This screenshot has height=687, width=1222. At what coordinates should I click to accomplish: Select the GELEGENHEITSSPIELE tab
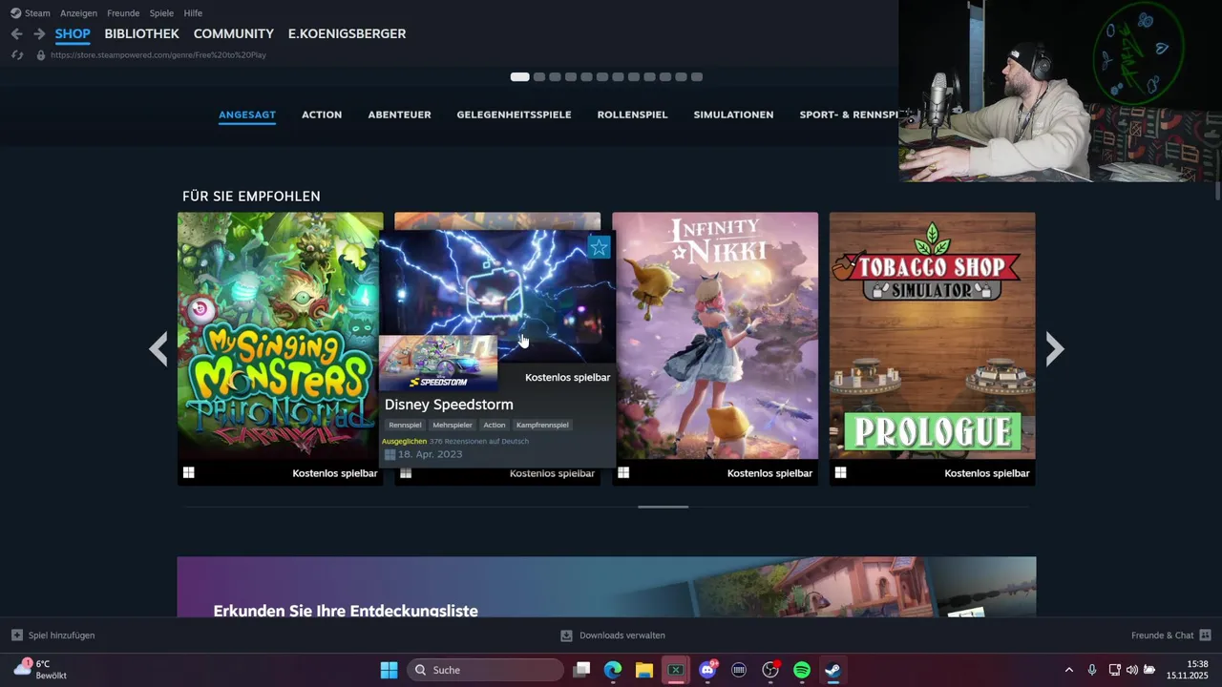click(514, 114)
